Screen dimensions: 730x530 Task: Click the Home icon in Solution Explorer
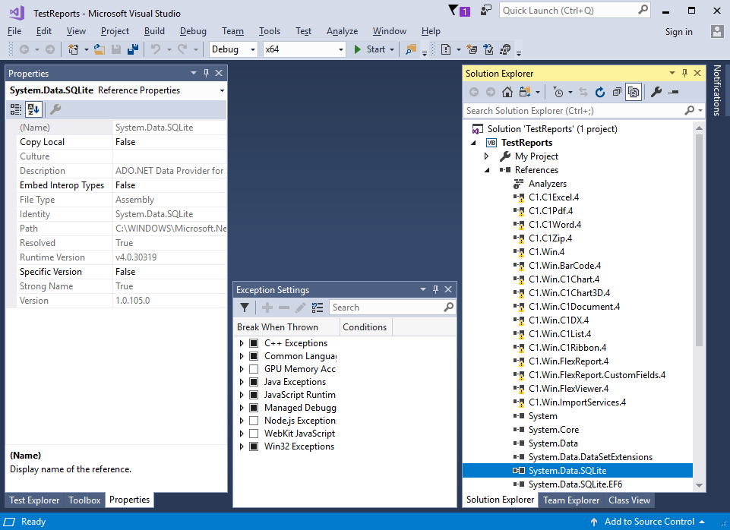coord(507,92)
